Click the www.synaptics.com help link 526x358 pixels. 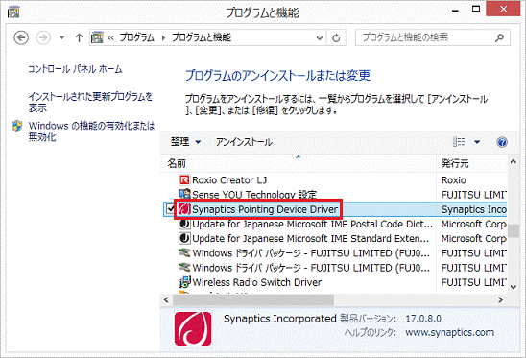(449, 332)
